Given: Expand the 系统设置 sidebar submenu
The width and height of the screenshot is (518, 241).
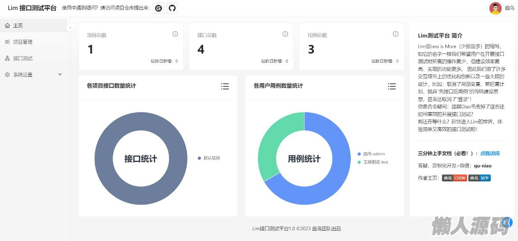Looking at the screenshot, I should coord(34,75).
